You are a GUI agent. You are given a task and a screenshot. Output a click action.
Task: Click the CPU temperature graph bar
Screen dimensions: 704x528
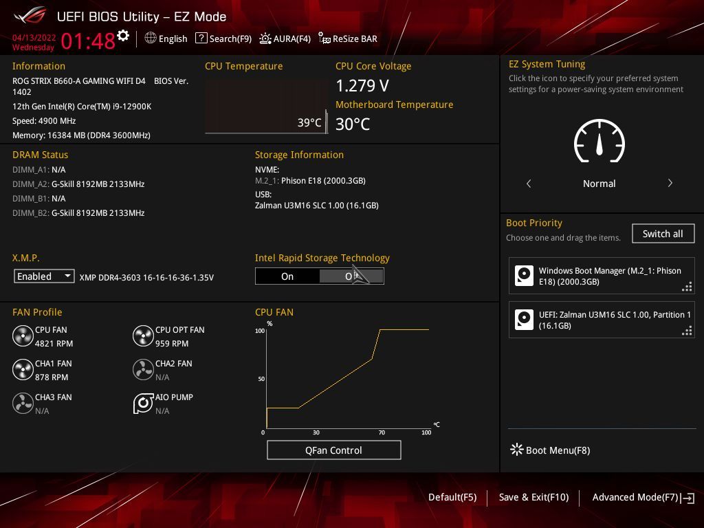point(327,121)
